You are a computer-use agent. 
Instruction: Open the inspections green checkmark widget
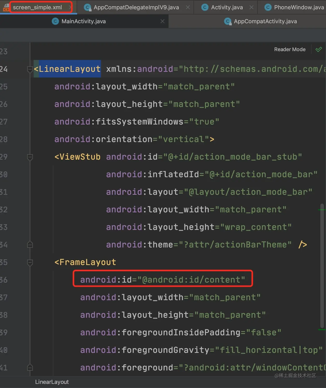[319, 49]
